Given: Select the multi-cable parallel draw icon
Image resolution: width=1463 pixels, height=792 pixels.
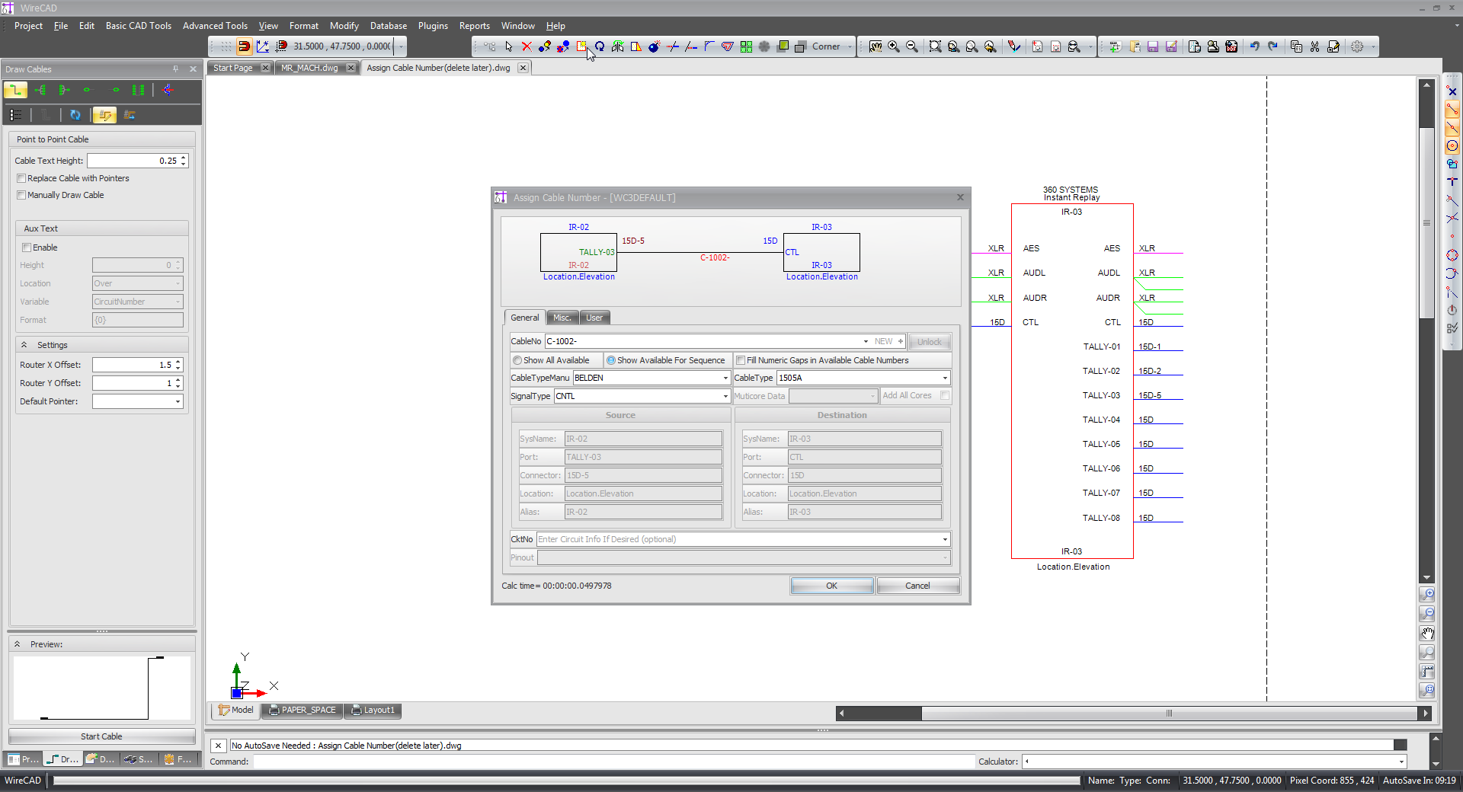Looking at the screenshot, I should click(138, 90).
